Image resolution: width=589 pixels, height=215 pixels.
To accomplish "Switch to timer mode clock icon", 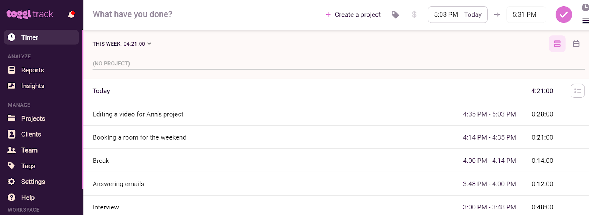I will [x=585, y=7].
